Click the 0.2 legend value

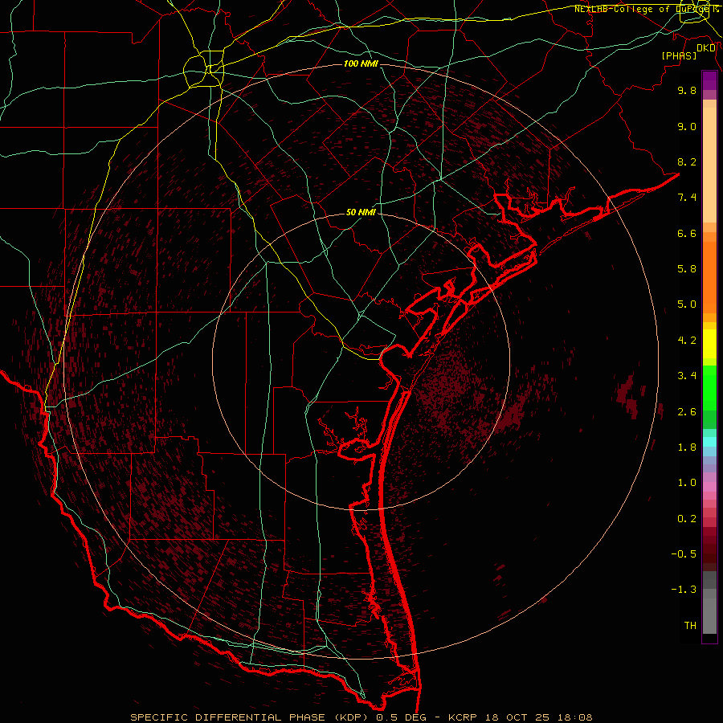tap(687, 519)
